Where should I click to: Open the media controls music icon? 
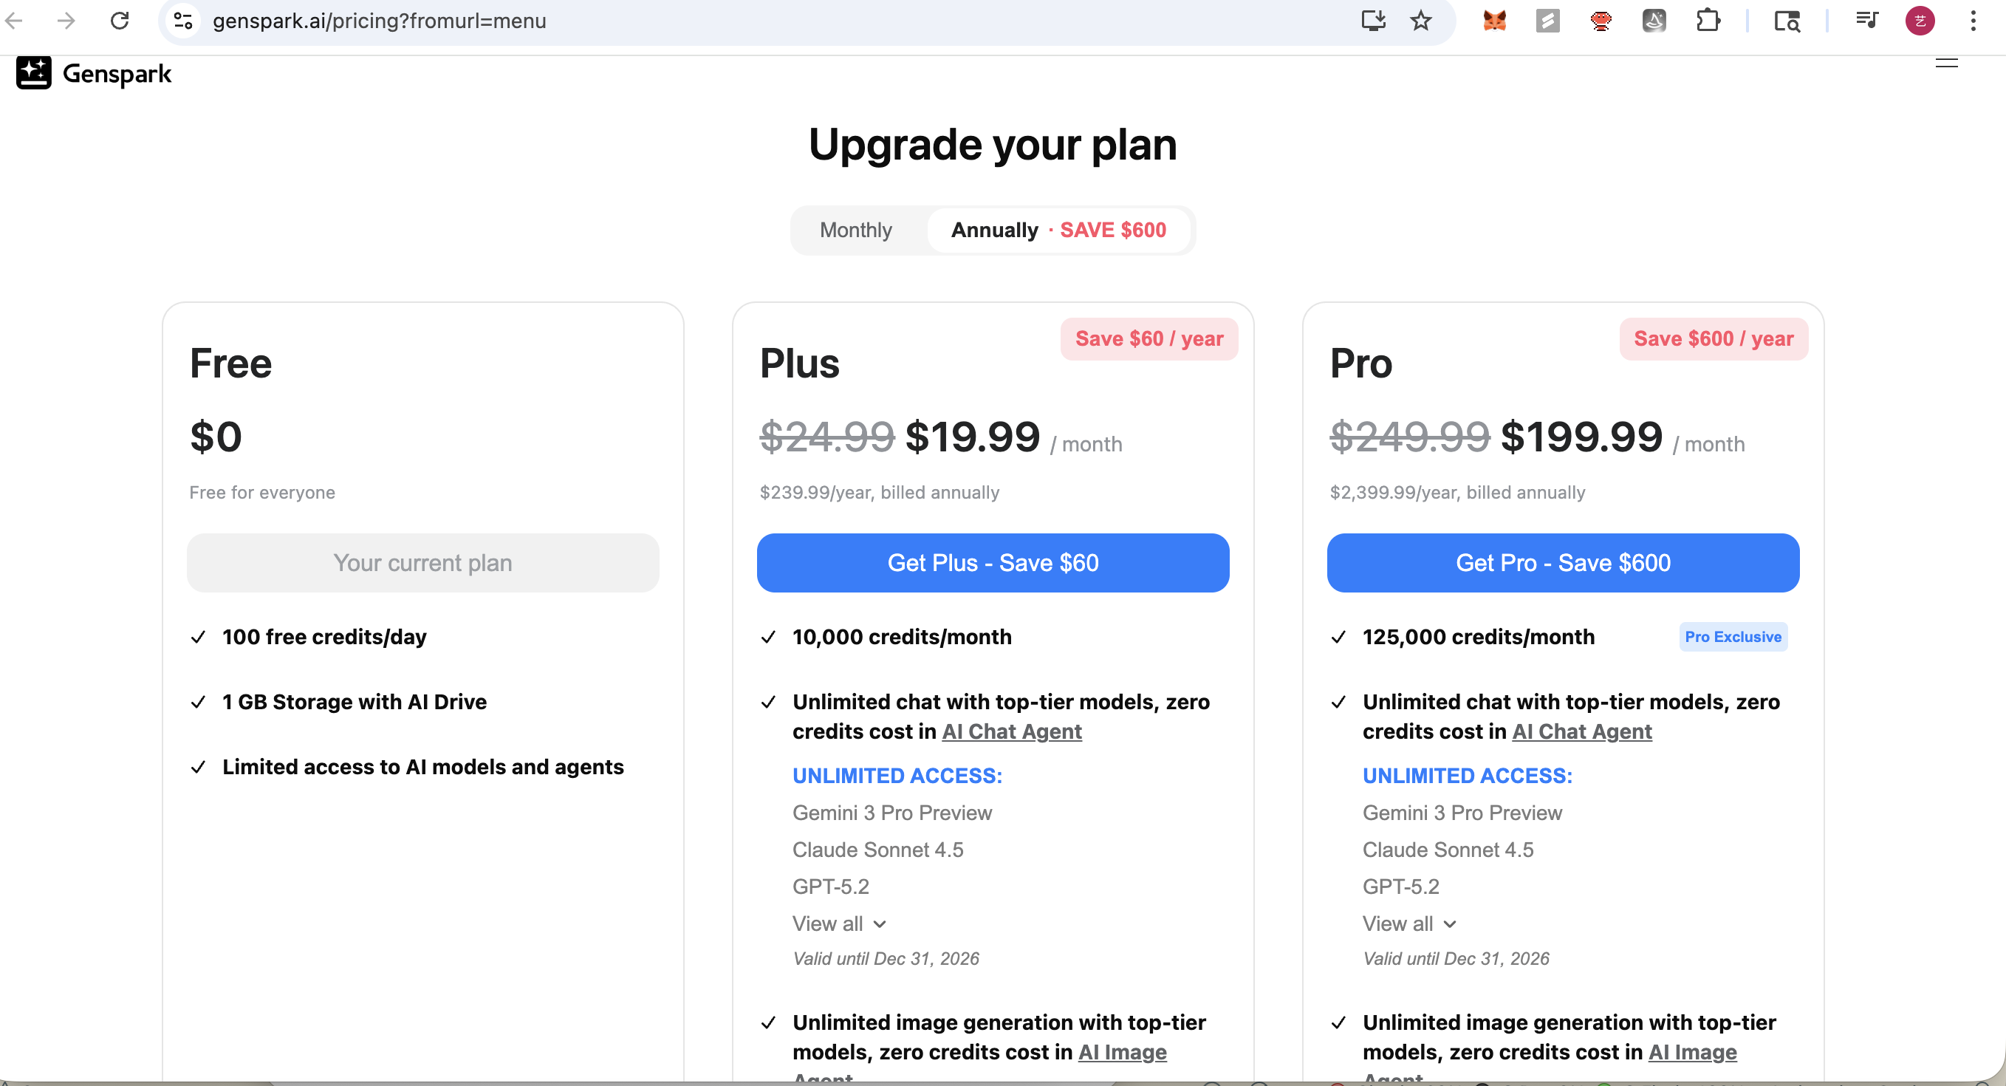click(1866, 20)
